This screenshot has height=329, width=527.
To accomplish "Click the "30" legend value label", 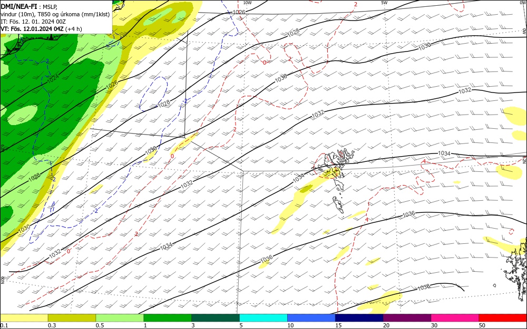I will click(x=434, y=325).
